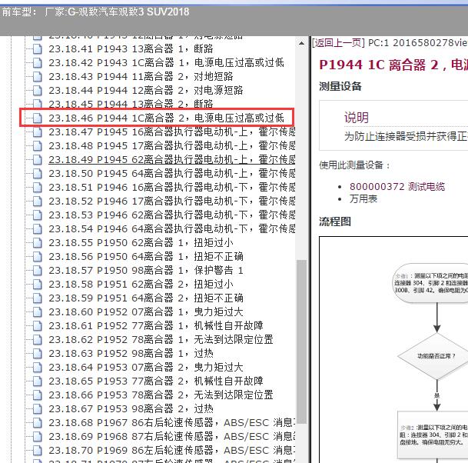Image resolution: width=468 pixels, height=463 pixels.
Task: Click the 返回上一页 back link
Action: pyautogui.click(x=338, y=43)
